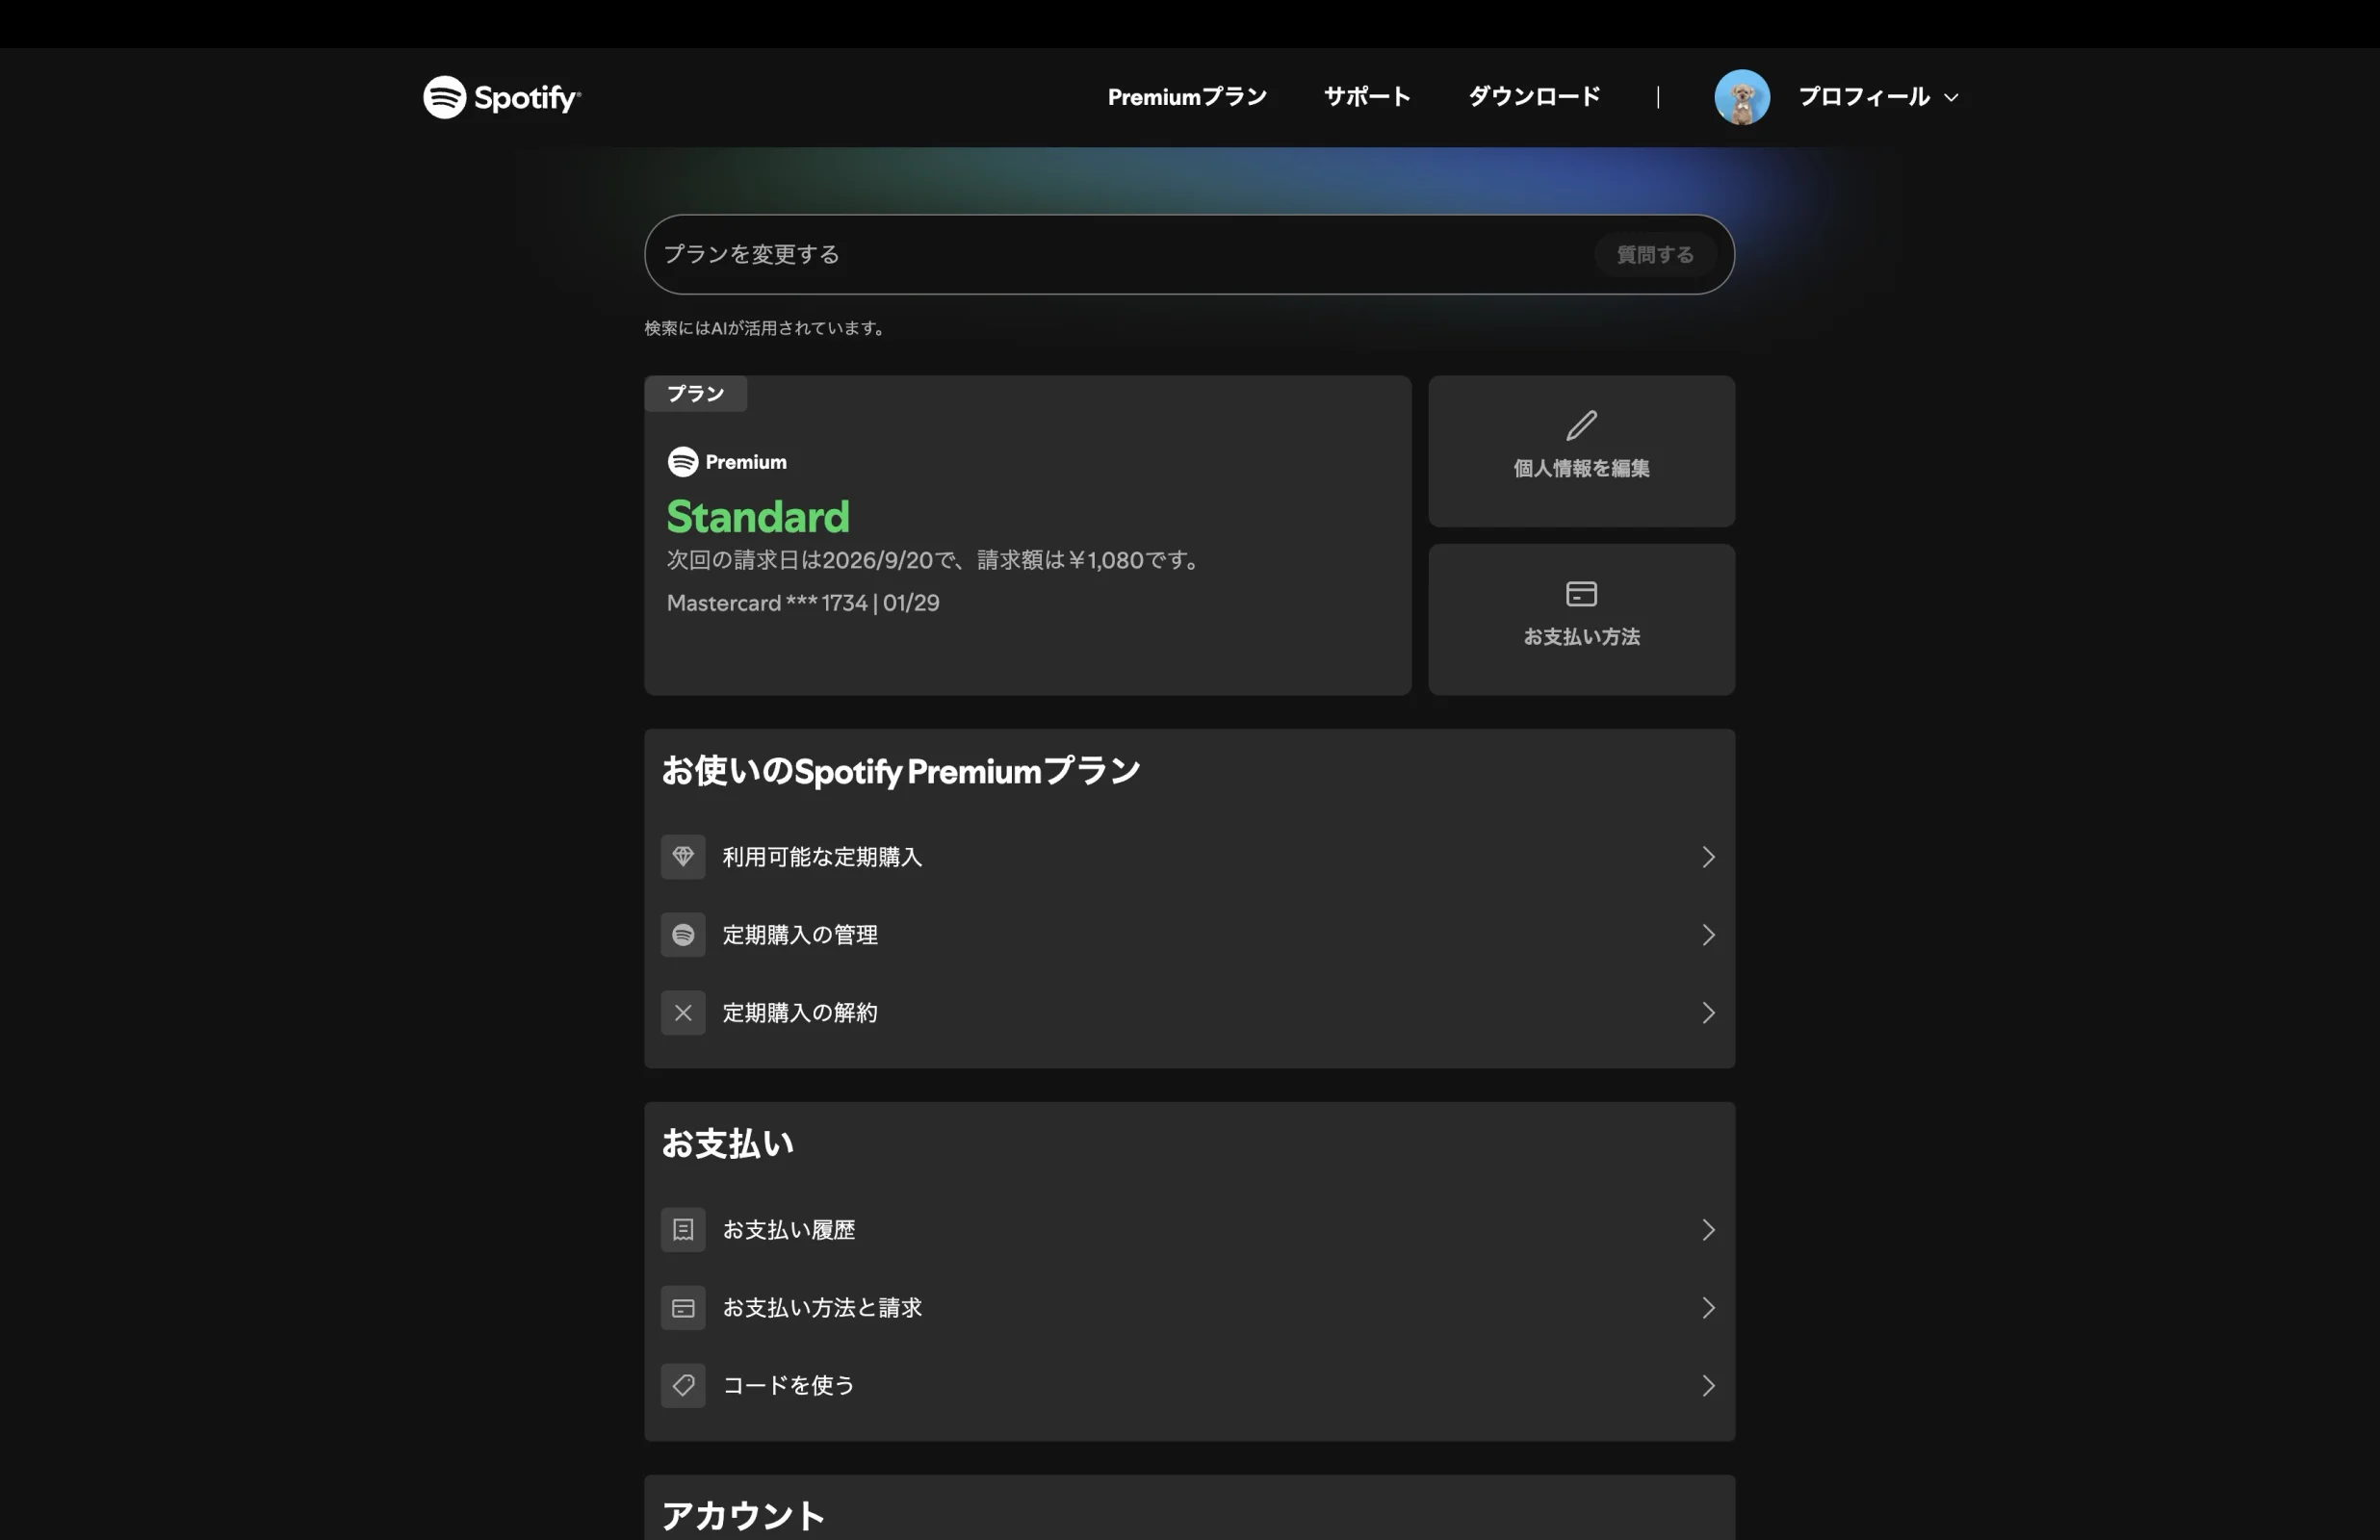Click the receipt icon for payment history
Image resolution: width=2380 pixels, height=1540 pixels.
coord(683,1230)
